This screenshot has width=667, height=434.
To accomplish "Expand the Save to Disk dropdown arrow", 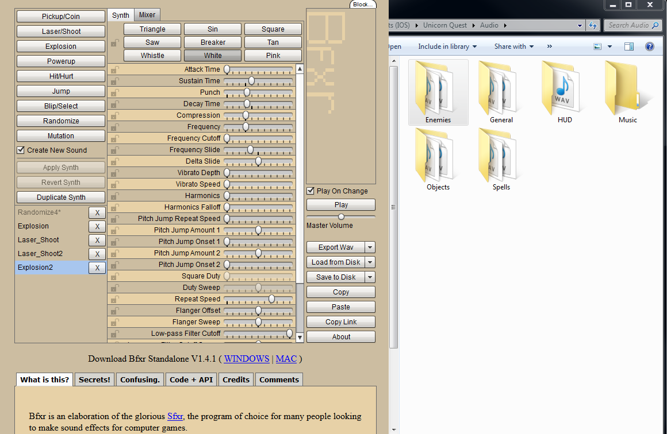I will pyautogui.click(x=370, y=277).
